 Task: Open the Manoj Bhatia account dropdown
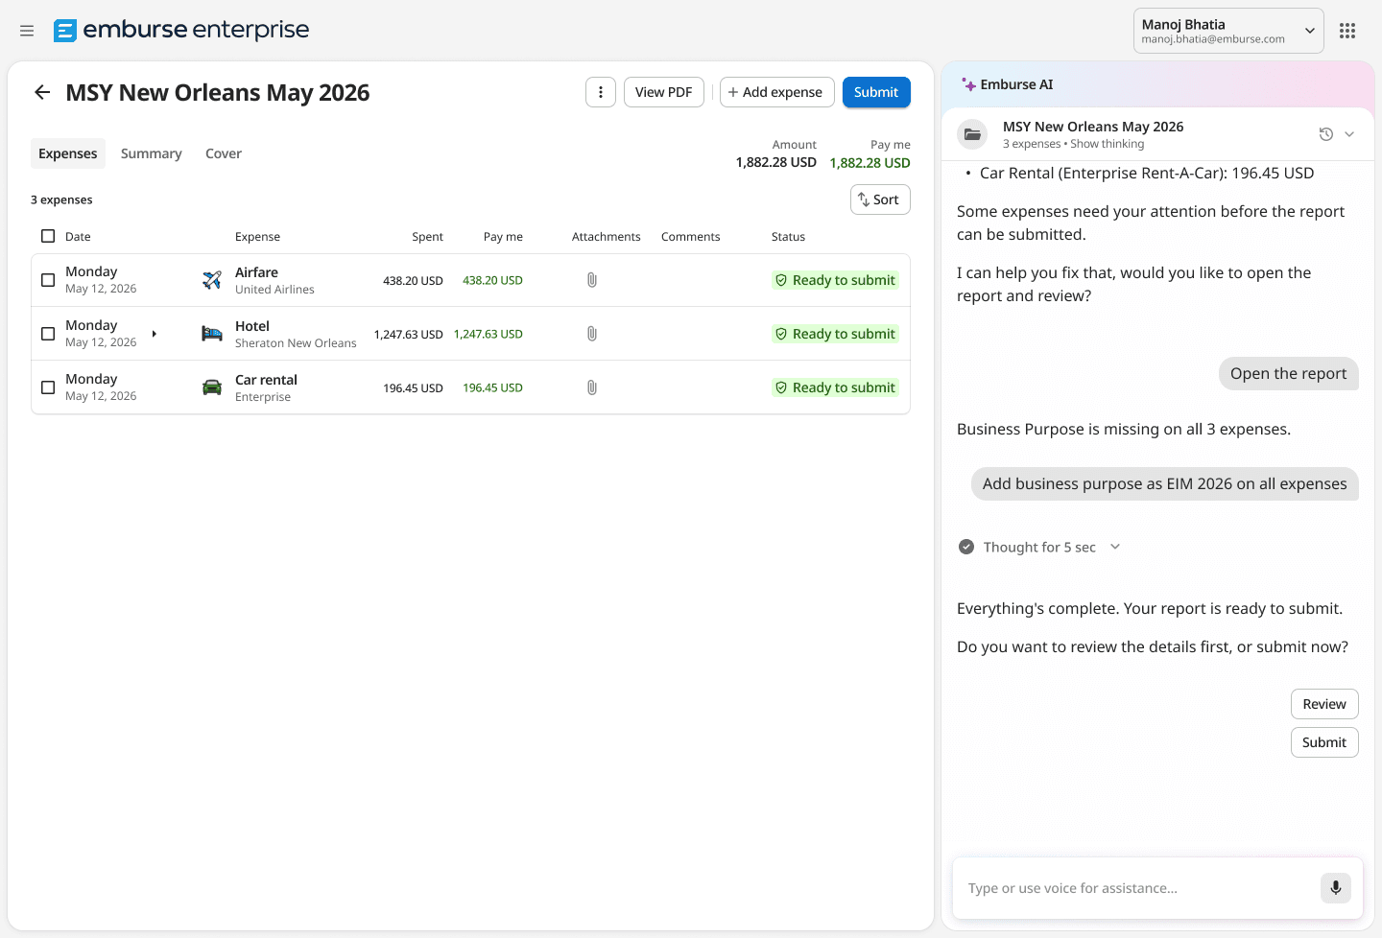[x=1228, y=31]
